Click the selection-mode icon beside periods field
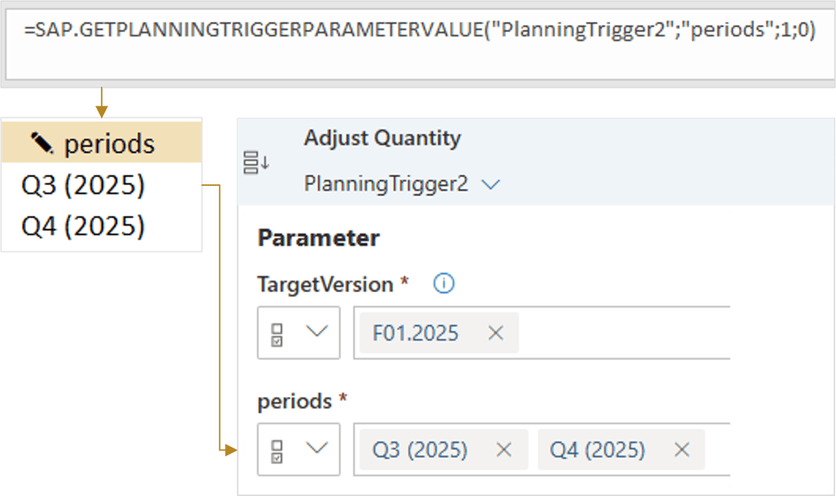836x496 pixels. coord(275,449)
